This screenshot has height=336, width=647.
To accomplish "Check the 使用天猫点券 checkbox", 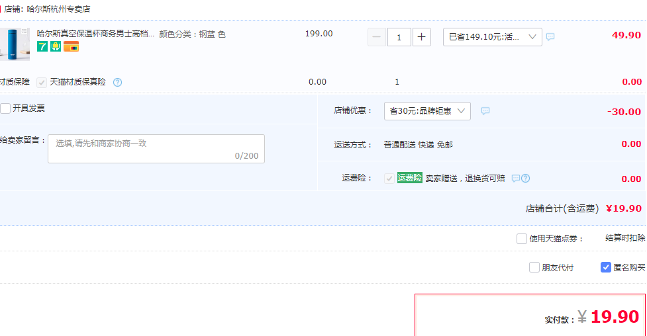I will (522, 238).
